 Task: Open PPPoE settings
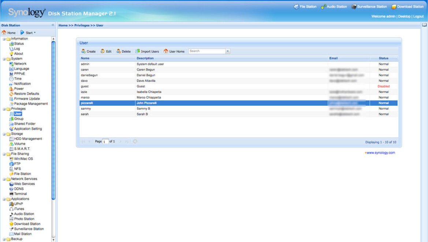point(19,73)
